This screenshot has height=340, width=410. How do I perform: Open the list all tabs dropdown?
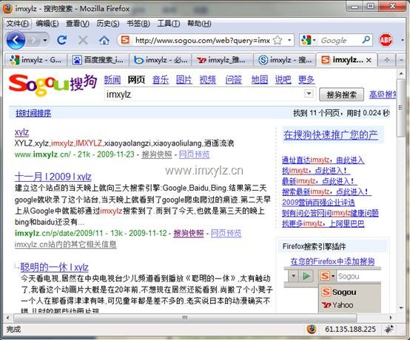[401, 60]
